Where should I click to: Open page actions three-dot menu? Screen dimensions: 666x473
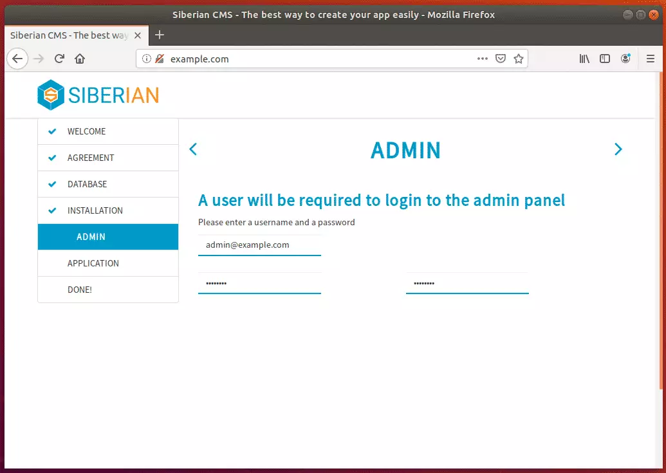click(x=483, y=59)
